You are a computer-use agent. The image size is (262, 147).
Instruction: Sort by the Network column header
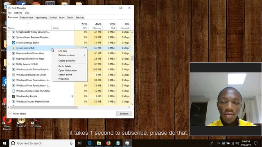click(x=124, y=26)
